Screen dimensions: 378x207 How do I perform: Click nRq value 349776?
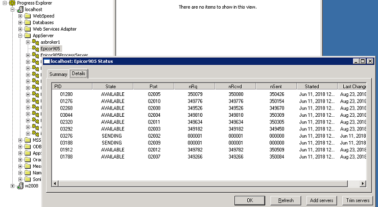coord(195,101)
